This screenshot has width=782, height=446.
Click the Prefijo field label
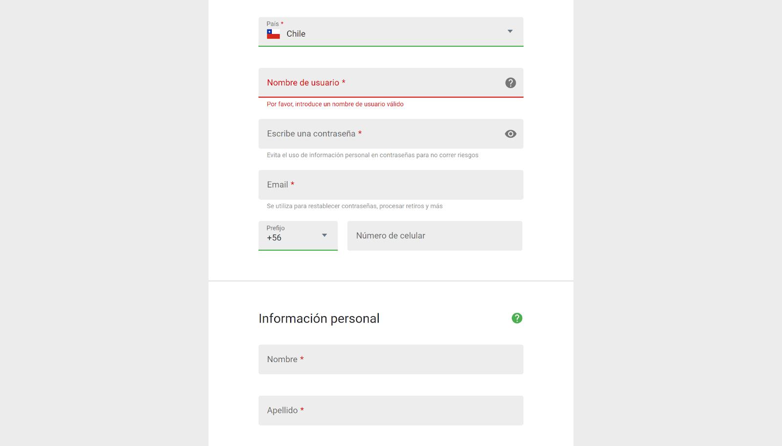click(276, 228)
